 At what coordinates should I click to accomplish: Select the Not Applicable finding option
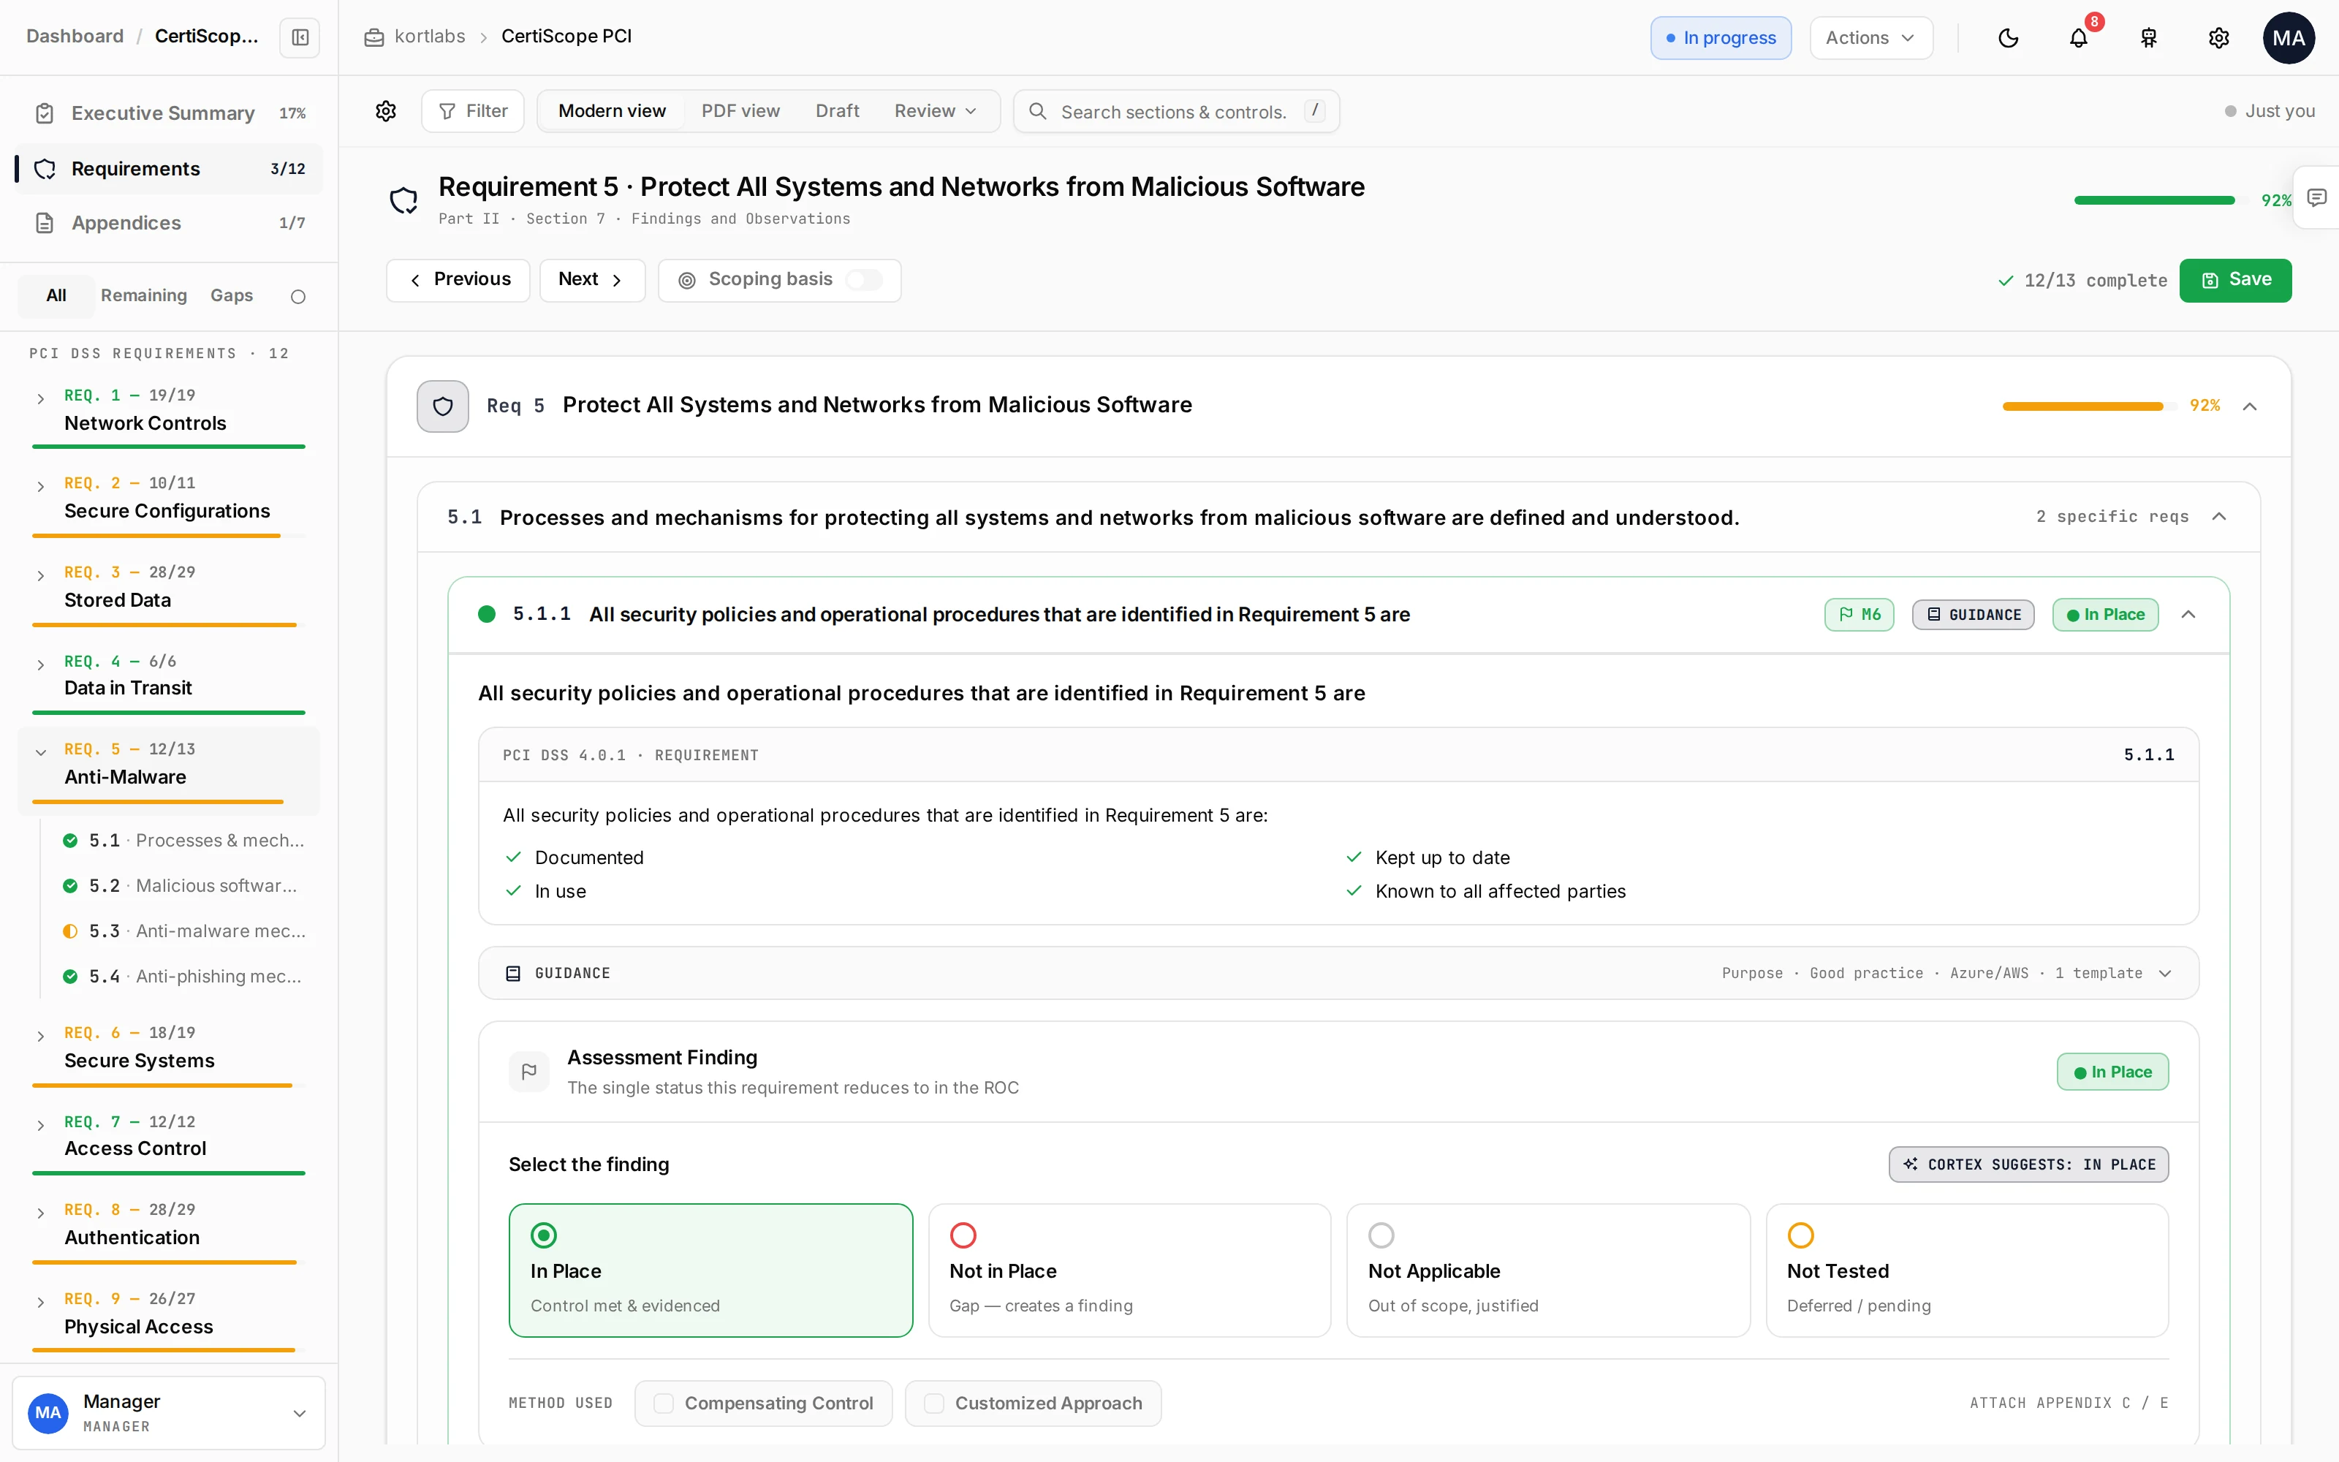(x=1548, y=1270)
